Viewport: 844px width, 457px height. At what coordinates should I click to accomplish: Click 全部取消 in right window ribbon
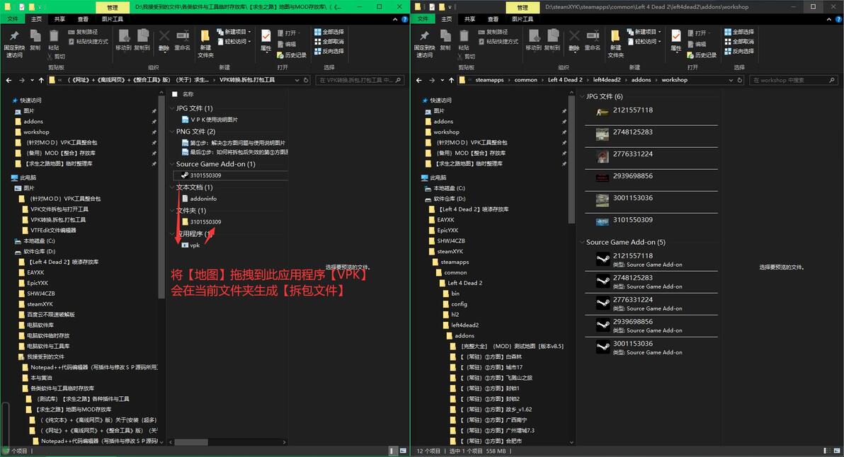(x=740, y=42)
